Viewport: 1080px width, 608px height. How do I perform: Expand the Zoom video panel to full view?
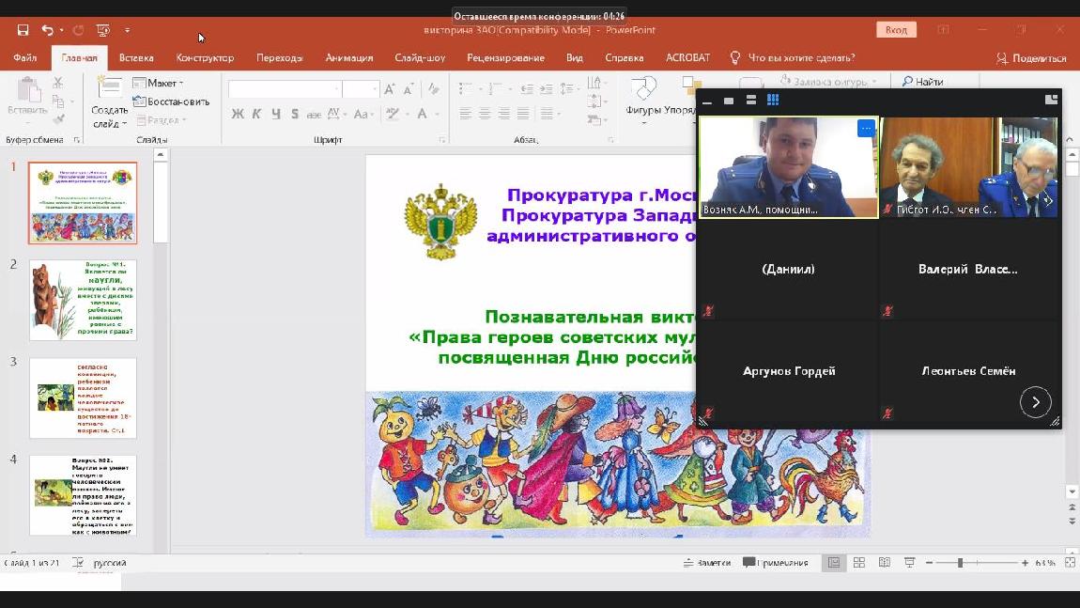1051,100
